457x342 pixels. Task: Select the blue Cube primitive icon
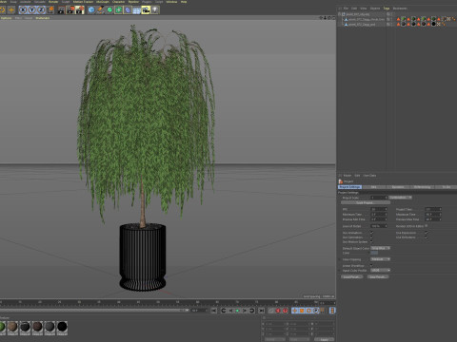click(91, 9)
